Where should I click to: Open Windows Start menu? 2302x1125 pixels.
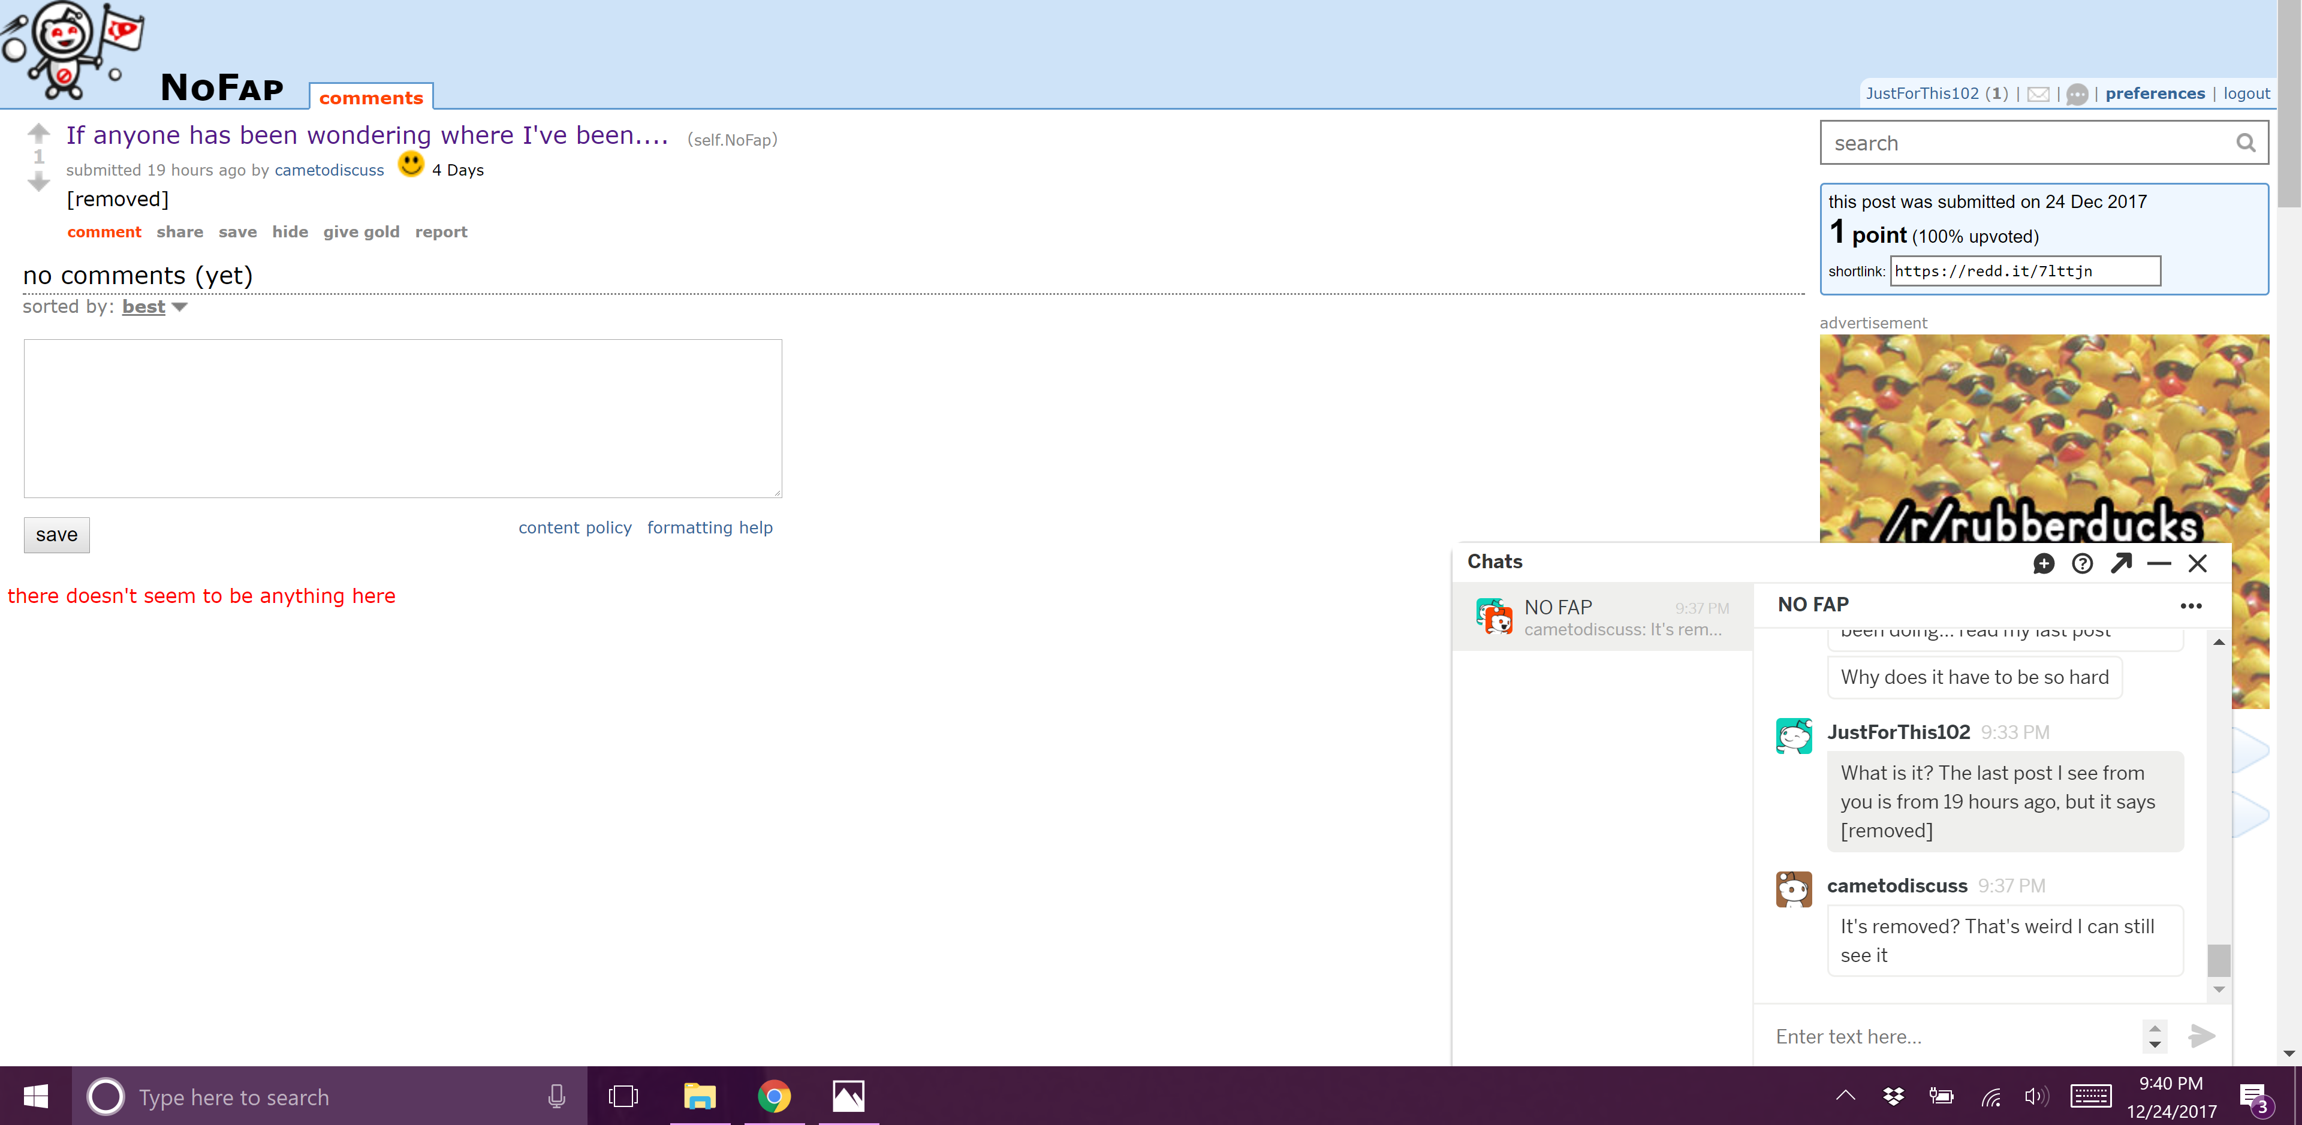click(x=36, y=1096)
